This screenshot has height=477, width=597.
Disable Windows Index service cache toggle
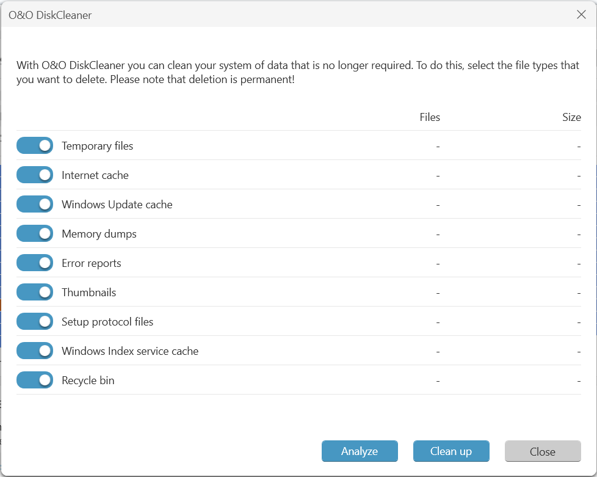coord(35,351)
